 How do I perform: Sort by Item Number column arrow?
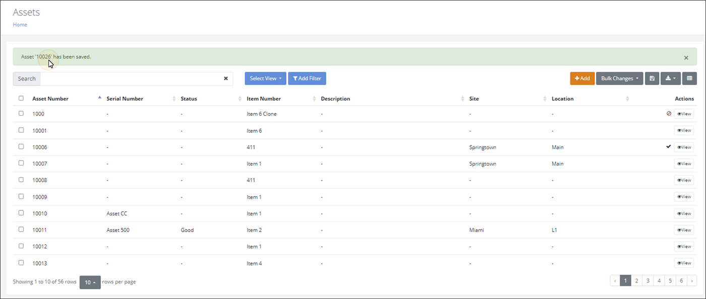click(x=314, y=99)
